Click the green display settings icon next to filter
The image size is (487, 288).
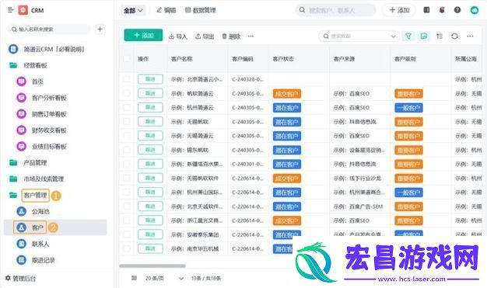[x=424, y=36]
